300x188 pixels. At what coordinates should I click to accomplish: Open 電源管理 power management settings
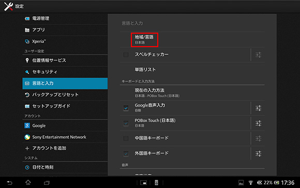pos(65,19)
